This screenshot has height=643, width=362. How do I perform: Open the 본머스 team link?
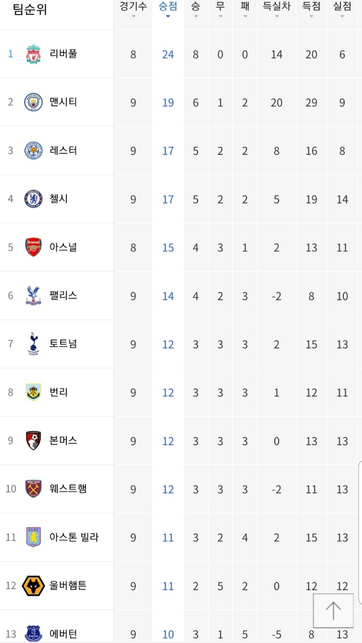click(63, 440)
